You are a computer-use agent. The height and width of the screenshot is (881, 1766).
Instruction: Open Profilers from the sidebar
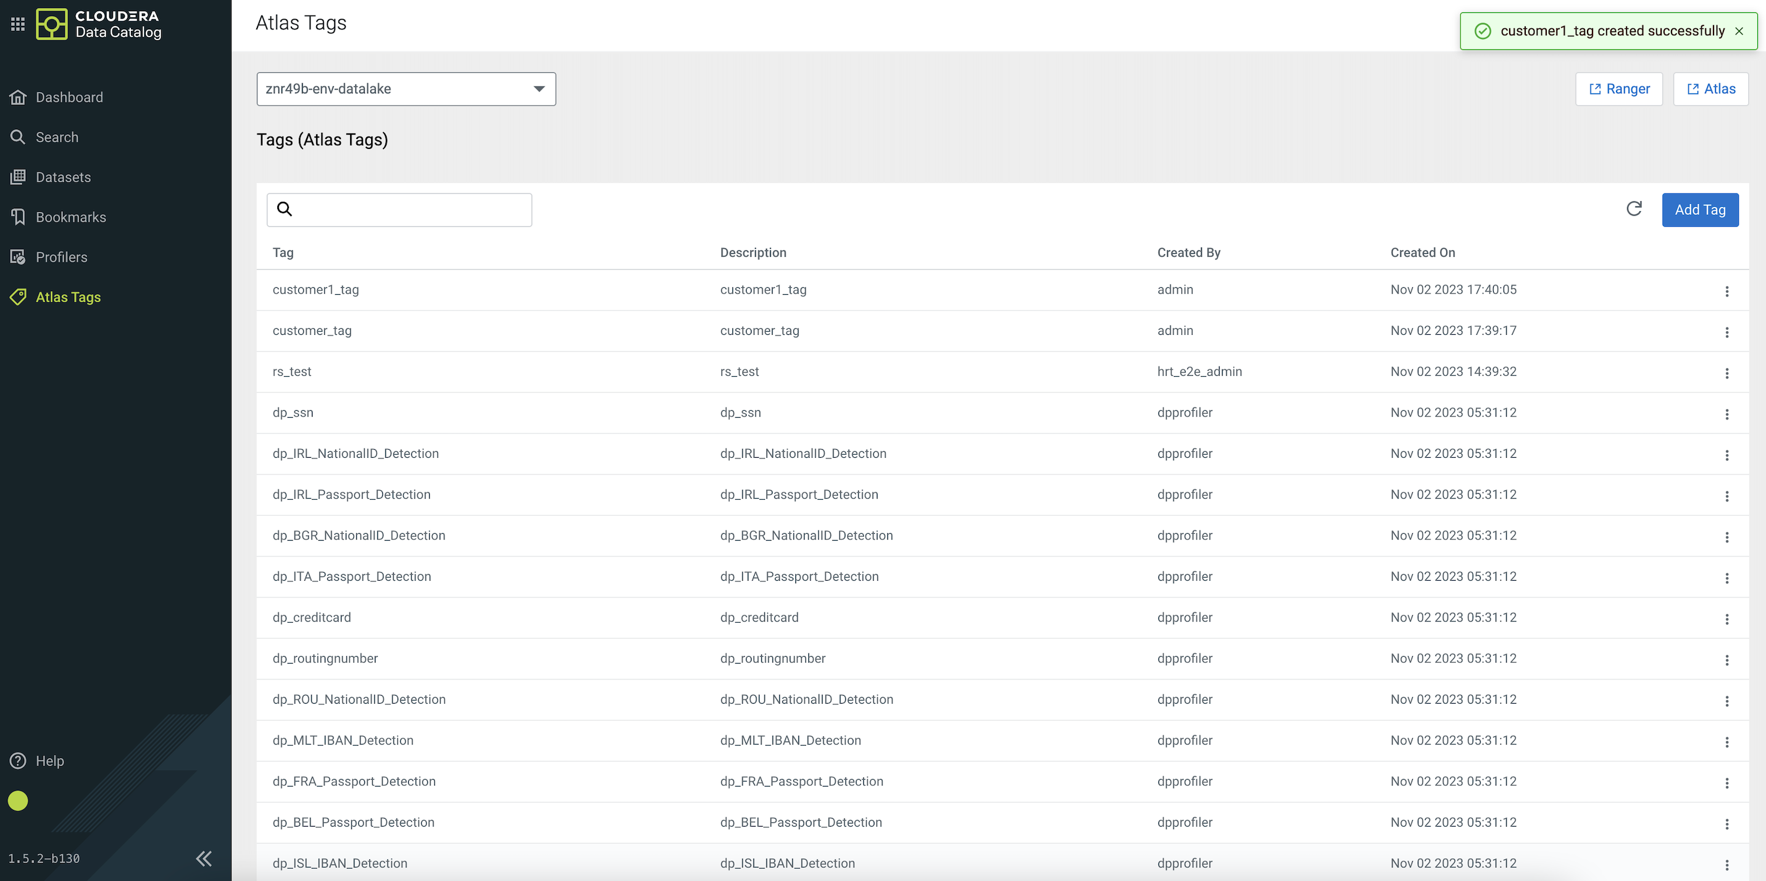[x=61, y=257]
